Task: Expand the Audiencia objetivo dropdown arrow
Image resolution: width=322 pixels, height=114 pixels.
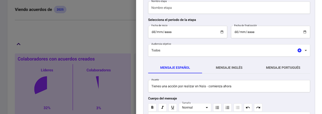Action: 306,50
